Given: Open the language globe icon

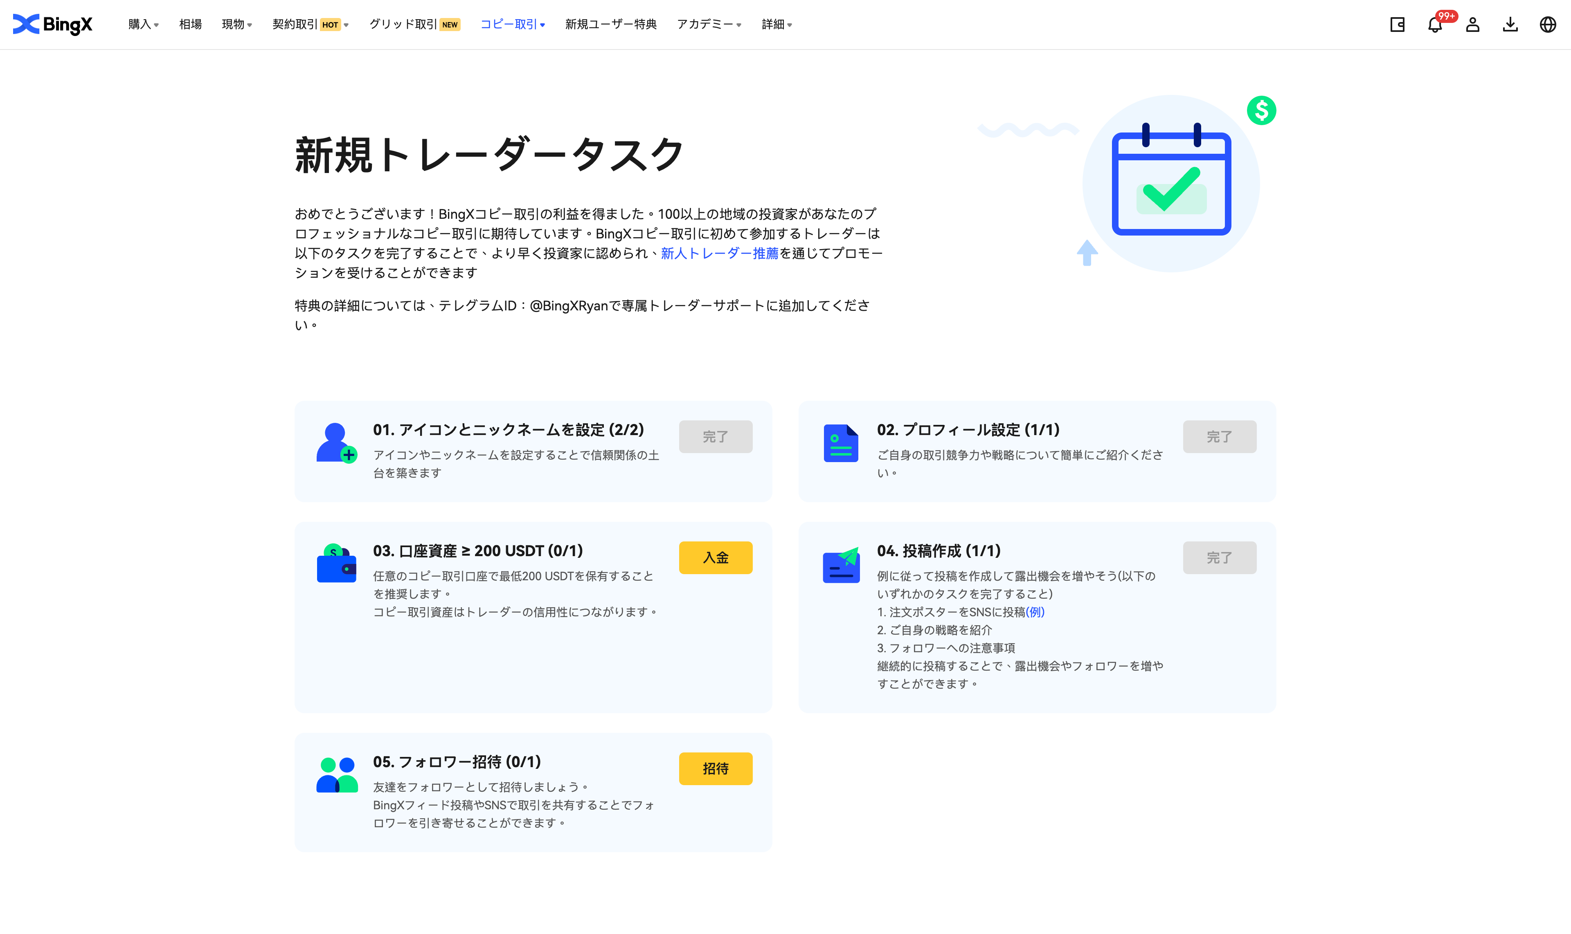Looking at the screenshot, I should pos(1548,25).
